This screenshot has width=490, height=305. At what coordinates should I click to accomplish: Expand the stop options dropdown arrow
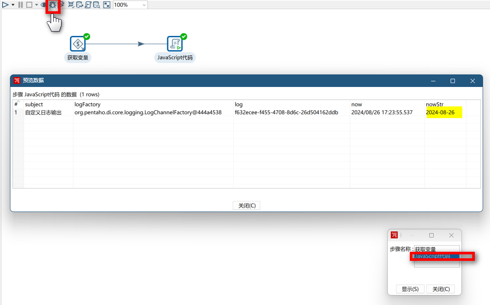[36, 5]
